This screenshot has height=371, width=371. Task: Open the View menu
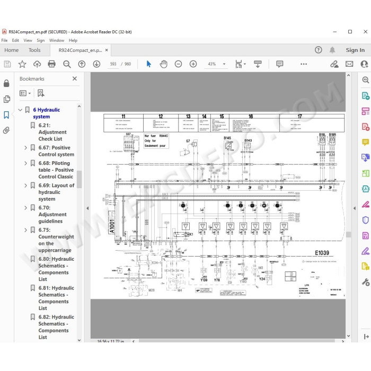click(x=28, y=40)
